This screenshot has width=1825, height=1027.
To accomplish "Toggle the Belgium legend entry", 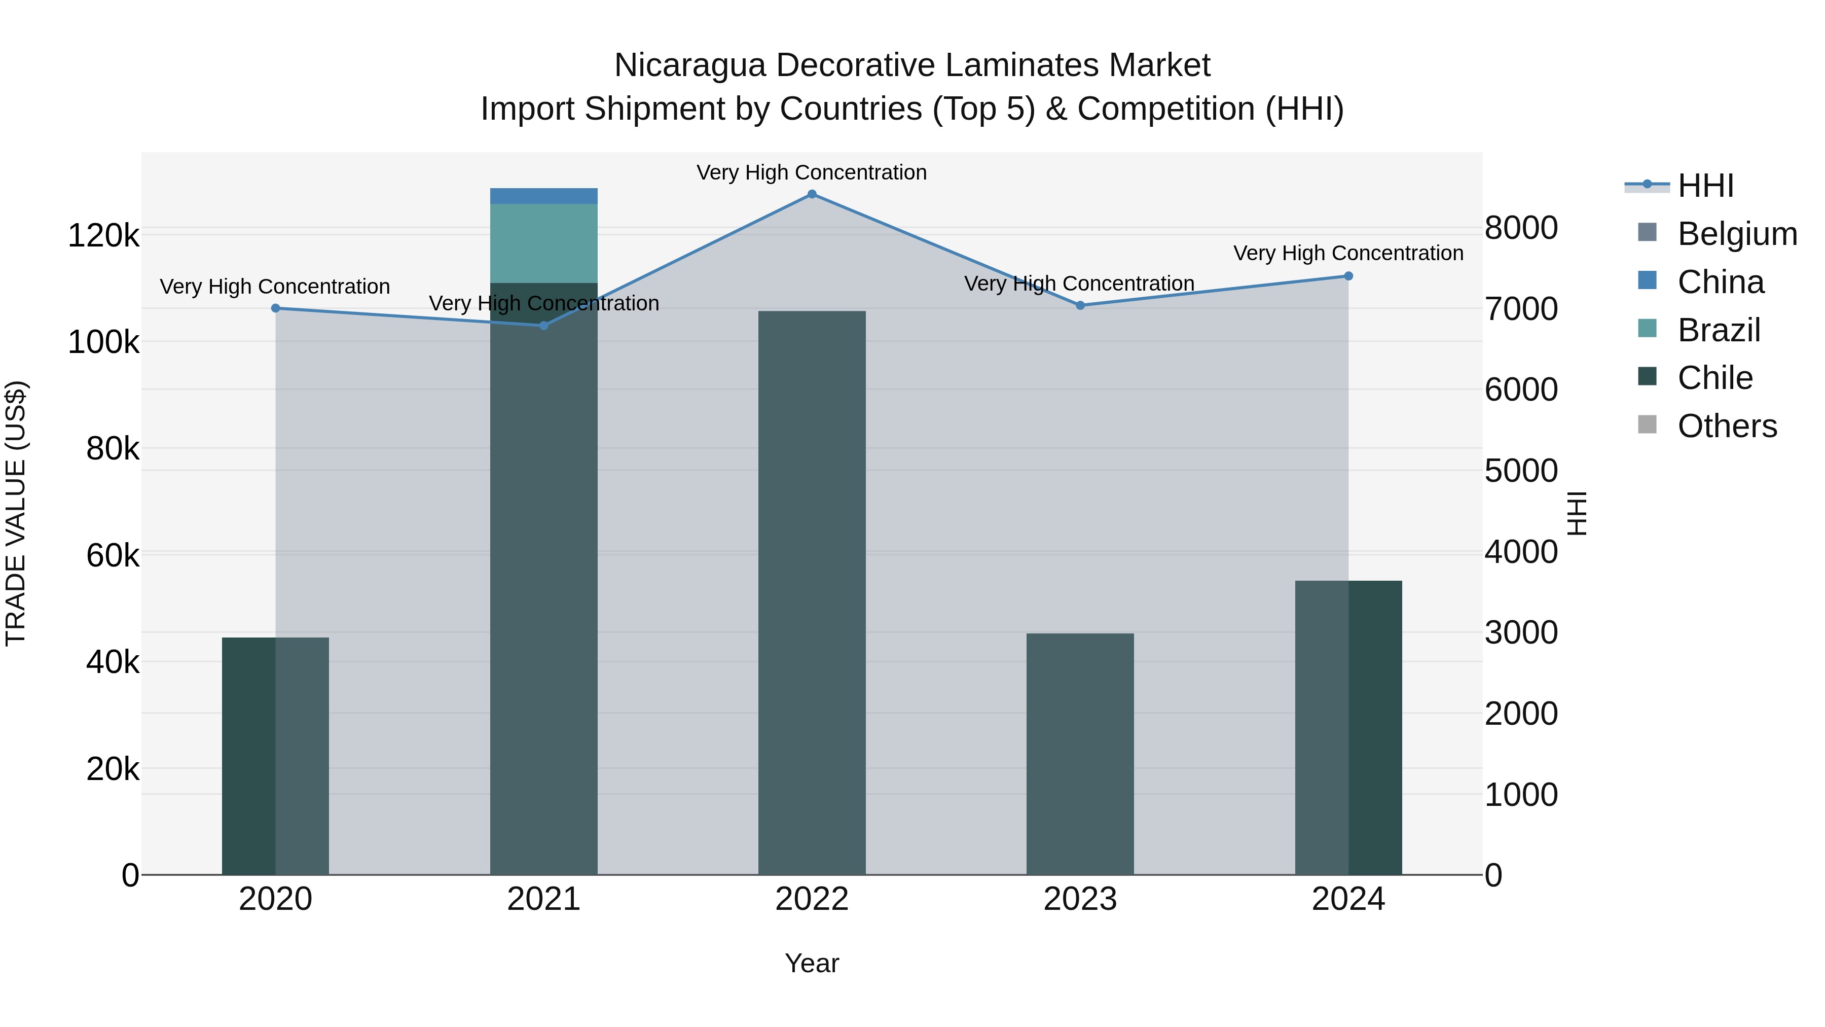I will coord(1718,234).
